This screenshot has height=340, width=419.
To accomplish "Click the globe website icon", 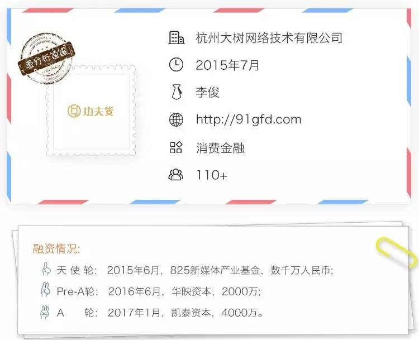I will [177, 119].
